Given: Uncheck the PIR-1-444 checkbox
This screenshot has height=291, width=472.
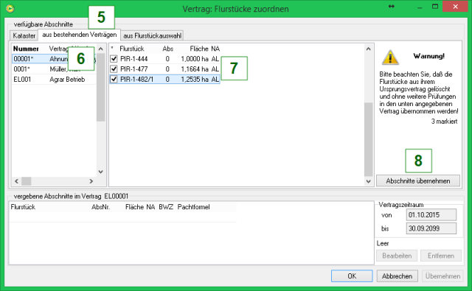Looking at the screenshot, I should (114, 59).
